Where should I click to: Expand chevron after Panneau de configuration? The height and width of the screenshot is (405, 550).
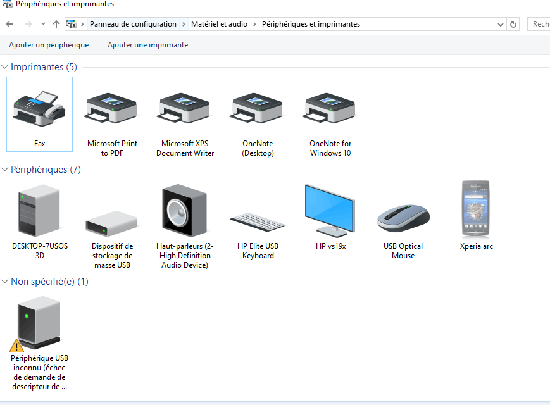[x=184, y=24]
